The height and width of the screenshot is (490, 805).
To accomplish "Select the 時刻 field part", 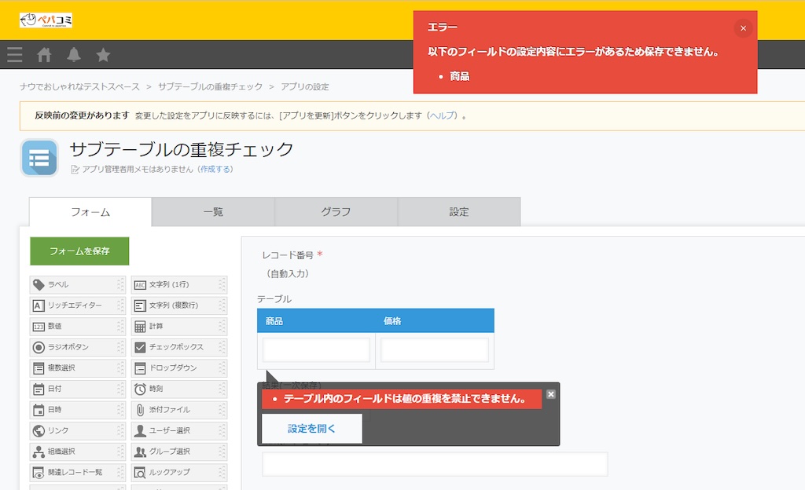I will (x=178, y=389).
